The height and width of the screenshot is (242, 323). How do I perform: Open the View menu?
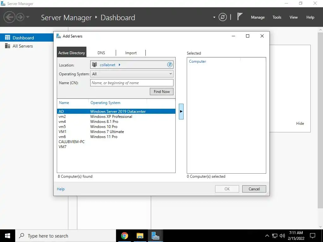[293, 17]
